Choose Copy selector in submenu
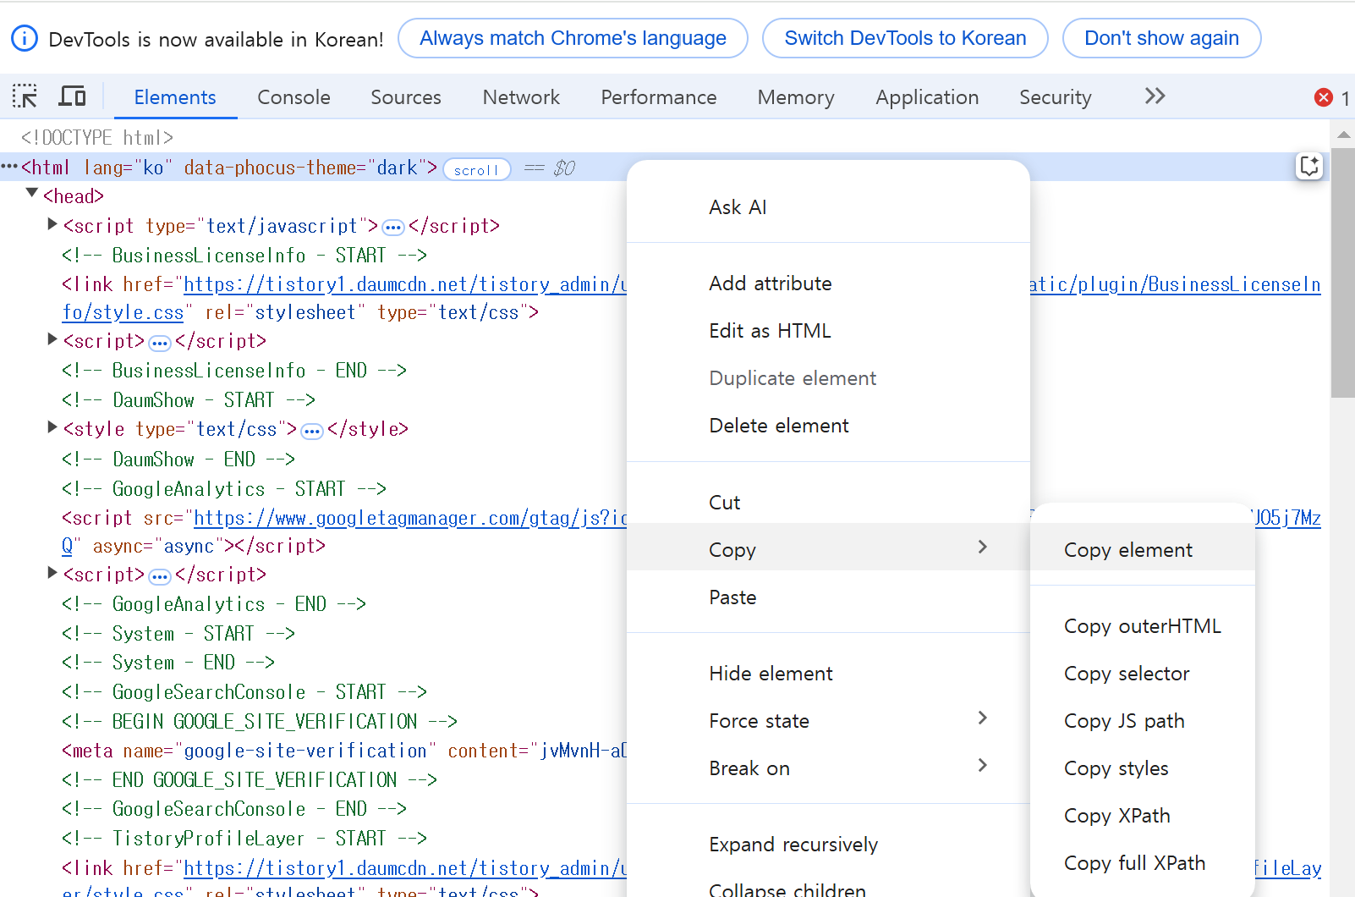 coord(1143,674)
